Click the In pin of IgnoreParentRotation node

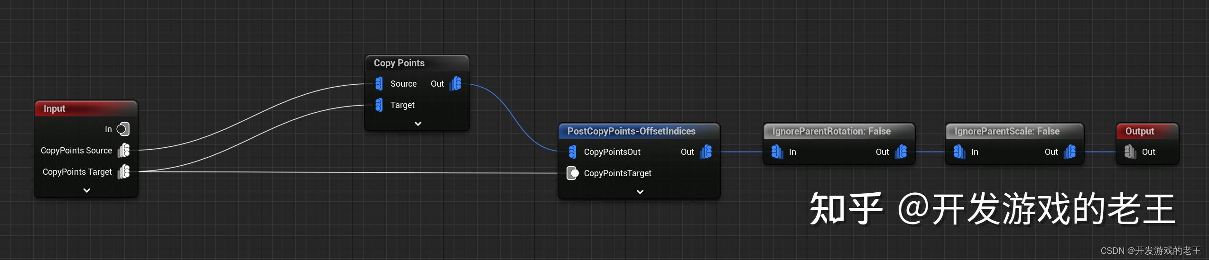coord(777,152)
